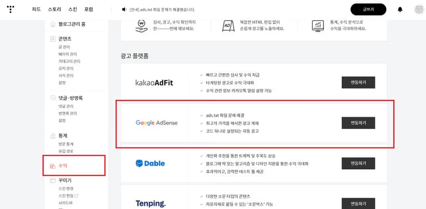Click the Tistory logo in the header
Screen dimensions: 426x209
point(11,9)
